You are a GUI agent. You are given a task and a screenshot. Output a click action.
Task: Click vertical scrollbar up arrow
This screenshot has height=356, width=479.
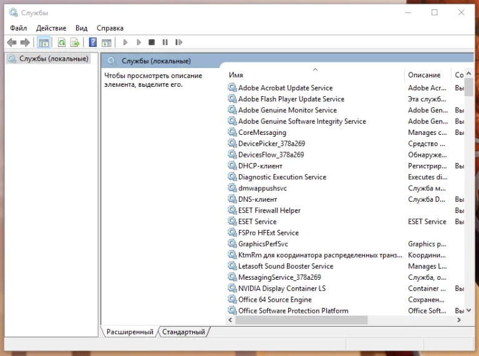[469, 74]
